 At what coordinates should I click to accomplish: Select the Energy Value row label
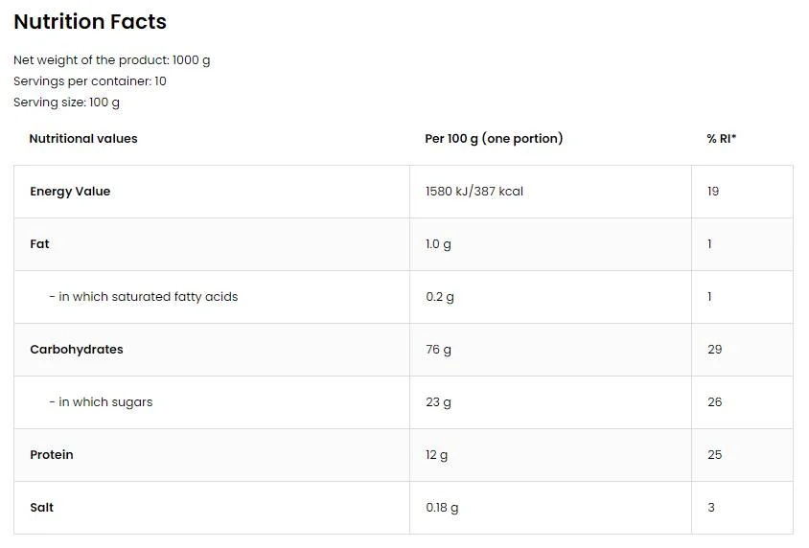(x=70, y=192)
